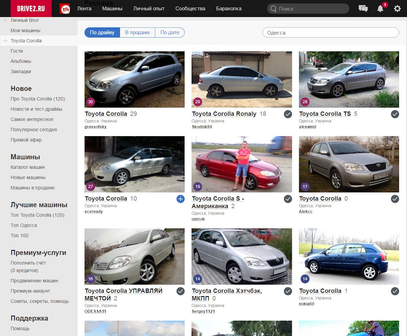Click the 27 badge on scvready car
This screenshot has width=407, height=336.
tap(90, 186)
